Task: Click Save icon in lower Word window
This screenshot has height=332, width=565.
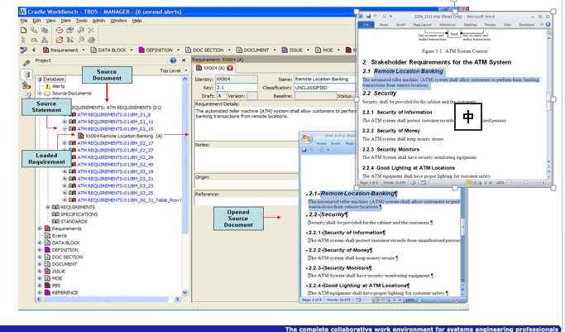Action: coord(304,150)
